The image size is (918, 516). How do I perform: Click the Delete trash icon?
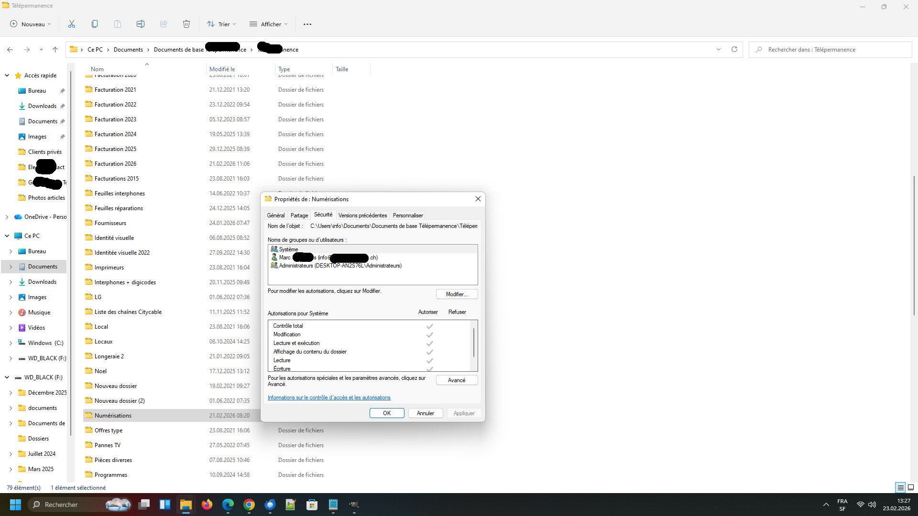pyautogui.click(x=186, y=24)
